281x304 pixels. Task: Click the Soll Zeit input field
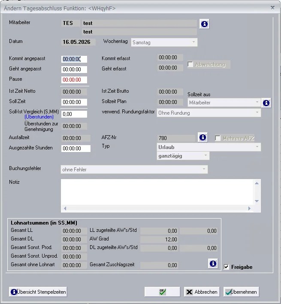point(74,102)
